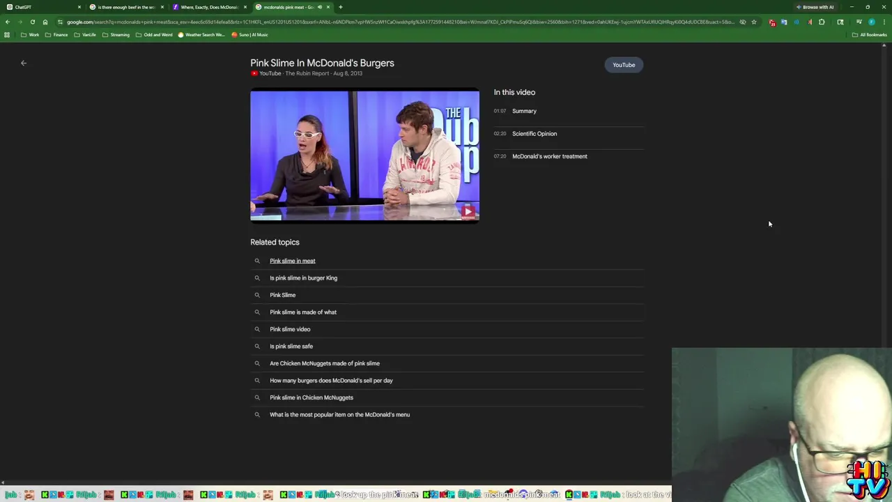Open the Google Translate extension icon
The width and height of the screenshot is (892, 502).
[x=784, y=22]
